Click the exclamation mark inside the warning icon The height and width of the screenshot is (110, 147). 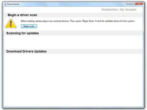point(11,24)
